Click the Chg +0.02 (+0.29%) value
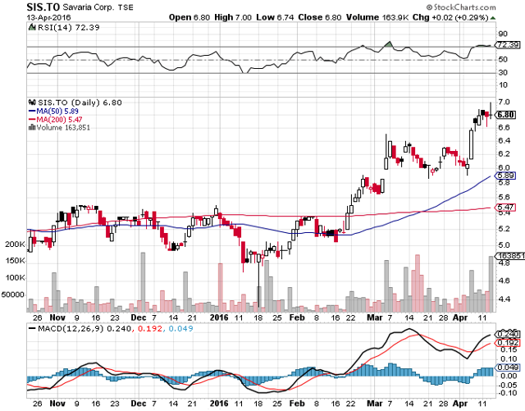525x411 pixels. (x=450, y=17)
